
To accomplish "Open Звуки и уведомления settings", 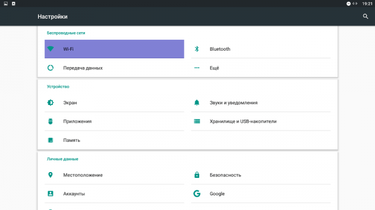I will click(x=261, y=103).
